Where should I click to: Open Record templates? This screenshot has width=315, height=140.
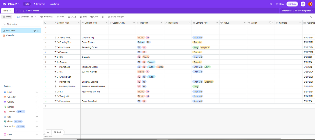pos(304,11)
